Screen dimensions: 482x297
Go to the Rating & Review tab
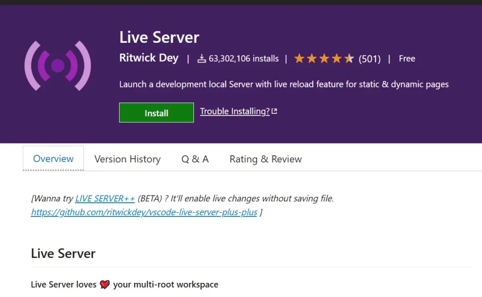265,159
